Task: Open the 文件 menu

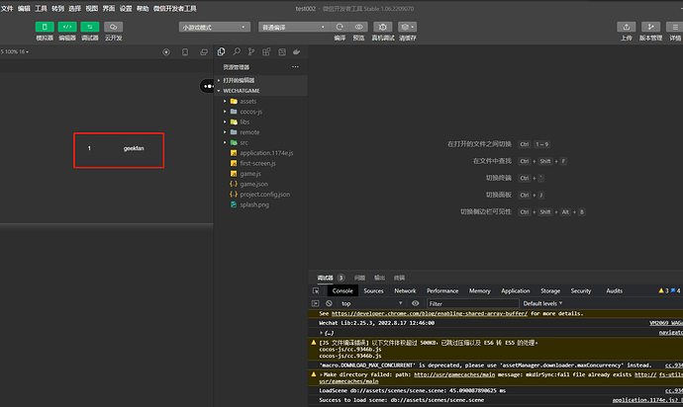Action: 7,9
